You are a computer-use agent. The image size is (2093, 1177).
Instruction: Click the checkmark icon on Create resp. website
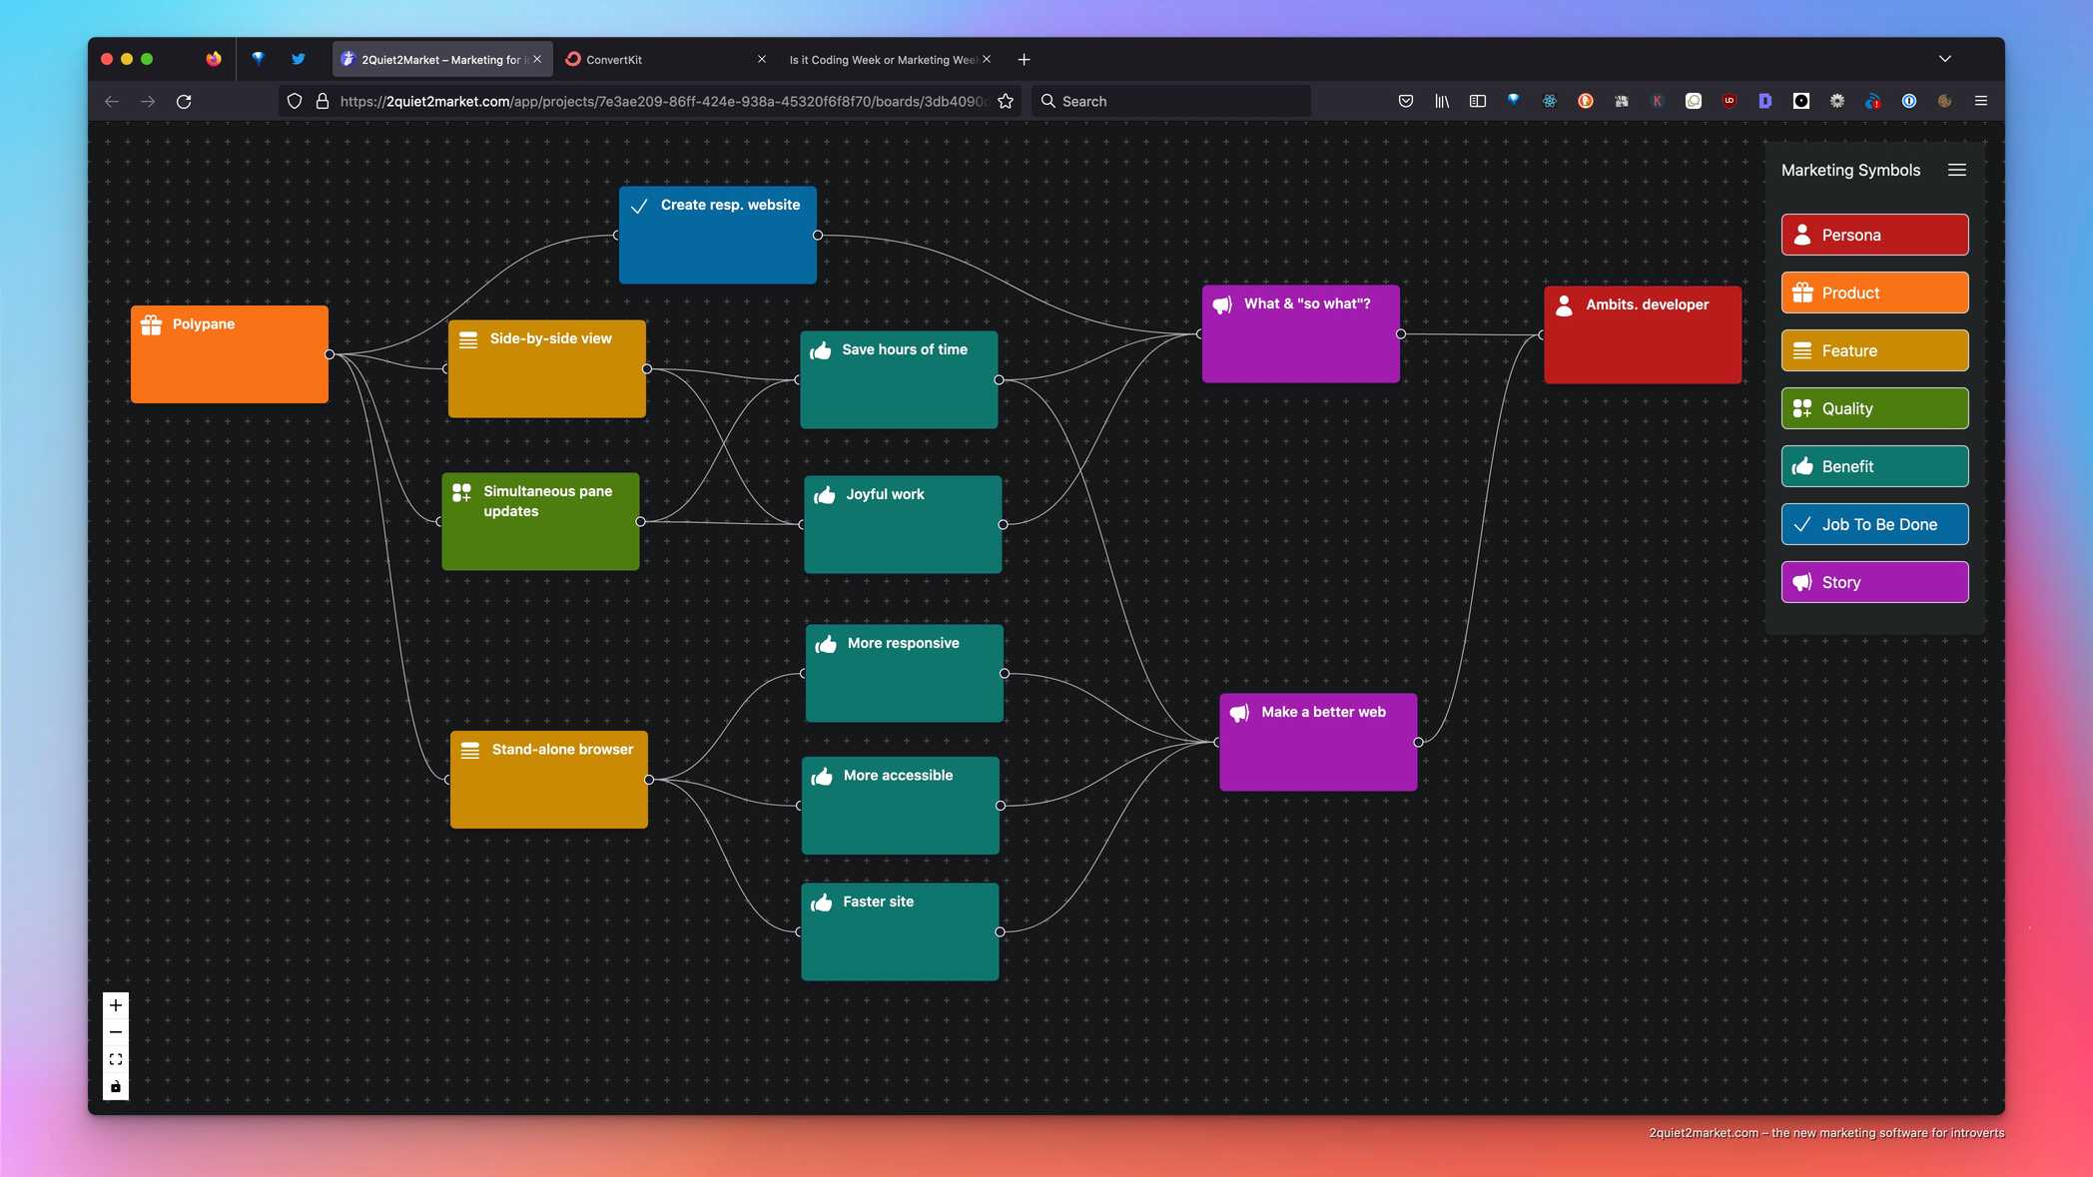639,206
